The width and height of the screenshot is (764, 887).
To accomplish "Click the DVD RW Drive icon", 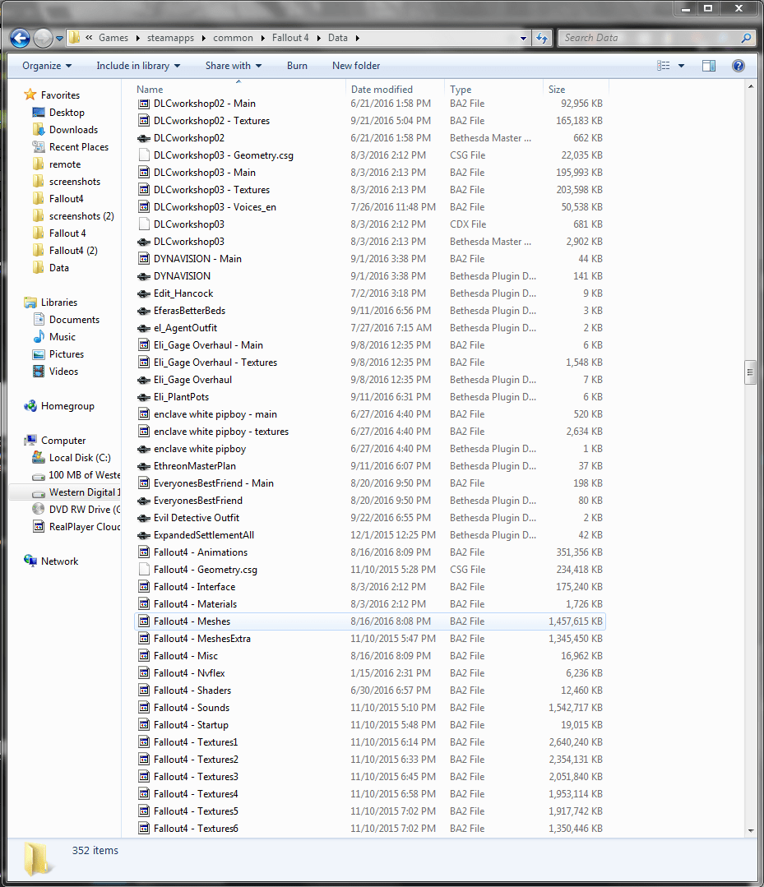I will coord(39,510).
